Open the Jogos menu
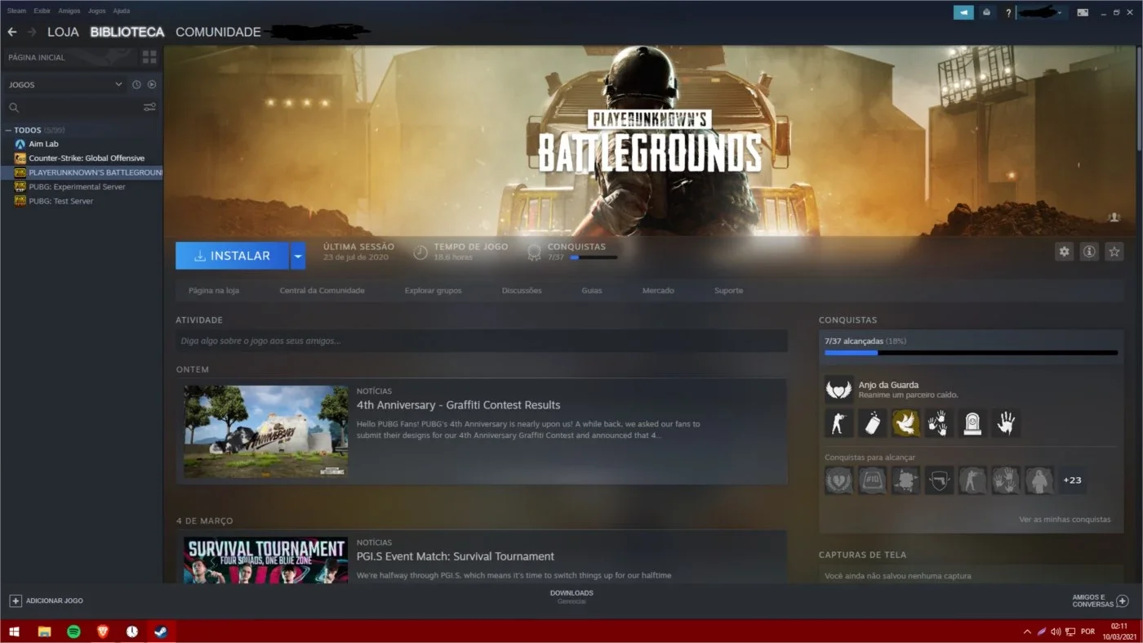The height and width of the screenshot is (643, 1143). [x=96, y=11]
